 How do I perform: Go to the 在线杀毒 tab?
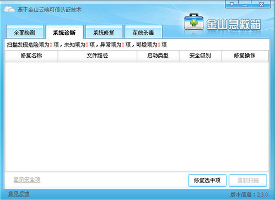[x=143, y=33]
